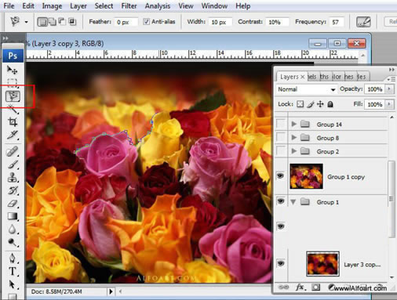The image size is (397, 300).
Task: Show the Group 14 layer group
Action: [x=281, y=124]
